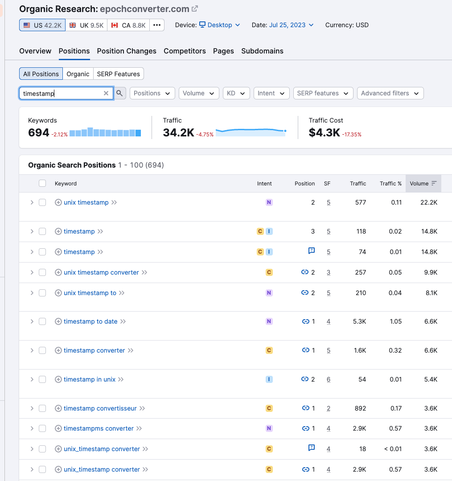Viewport: 452px width, 481px height.
Task: Open more countries ellipsis button
Action: point(157,25)
